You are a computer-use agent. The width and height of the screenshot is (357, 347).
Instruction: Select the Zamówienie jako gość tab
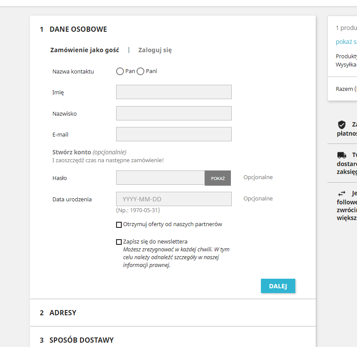tap(85, 50)
